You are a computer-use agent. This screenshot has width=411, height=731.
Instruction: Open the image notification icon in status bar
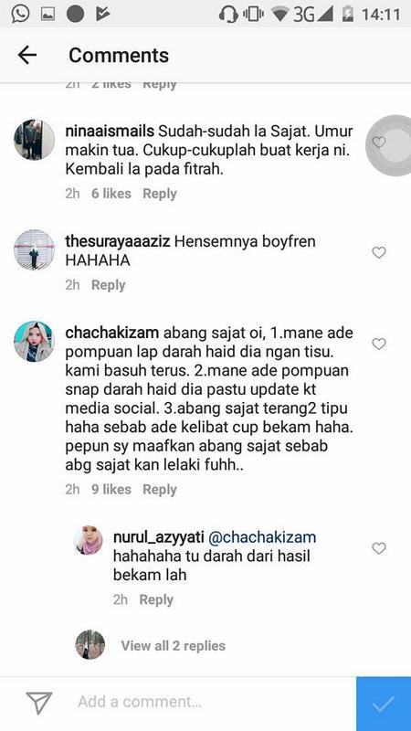coord(48,15)
